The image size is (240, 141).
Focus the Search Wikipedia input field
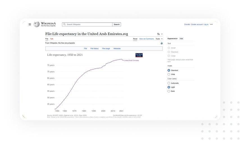pyautogui.click(x=88, y=24)
